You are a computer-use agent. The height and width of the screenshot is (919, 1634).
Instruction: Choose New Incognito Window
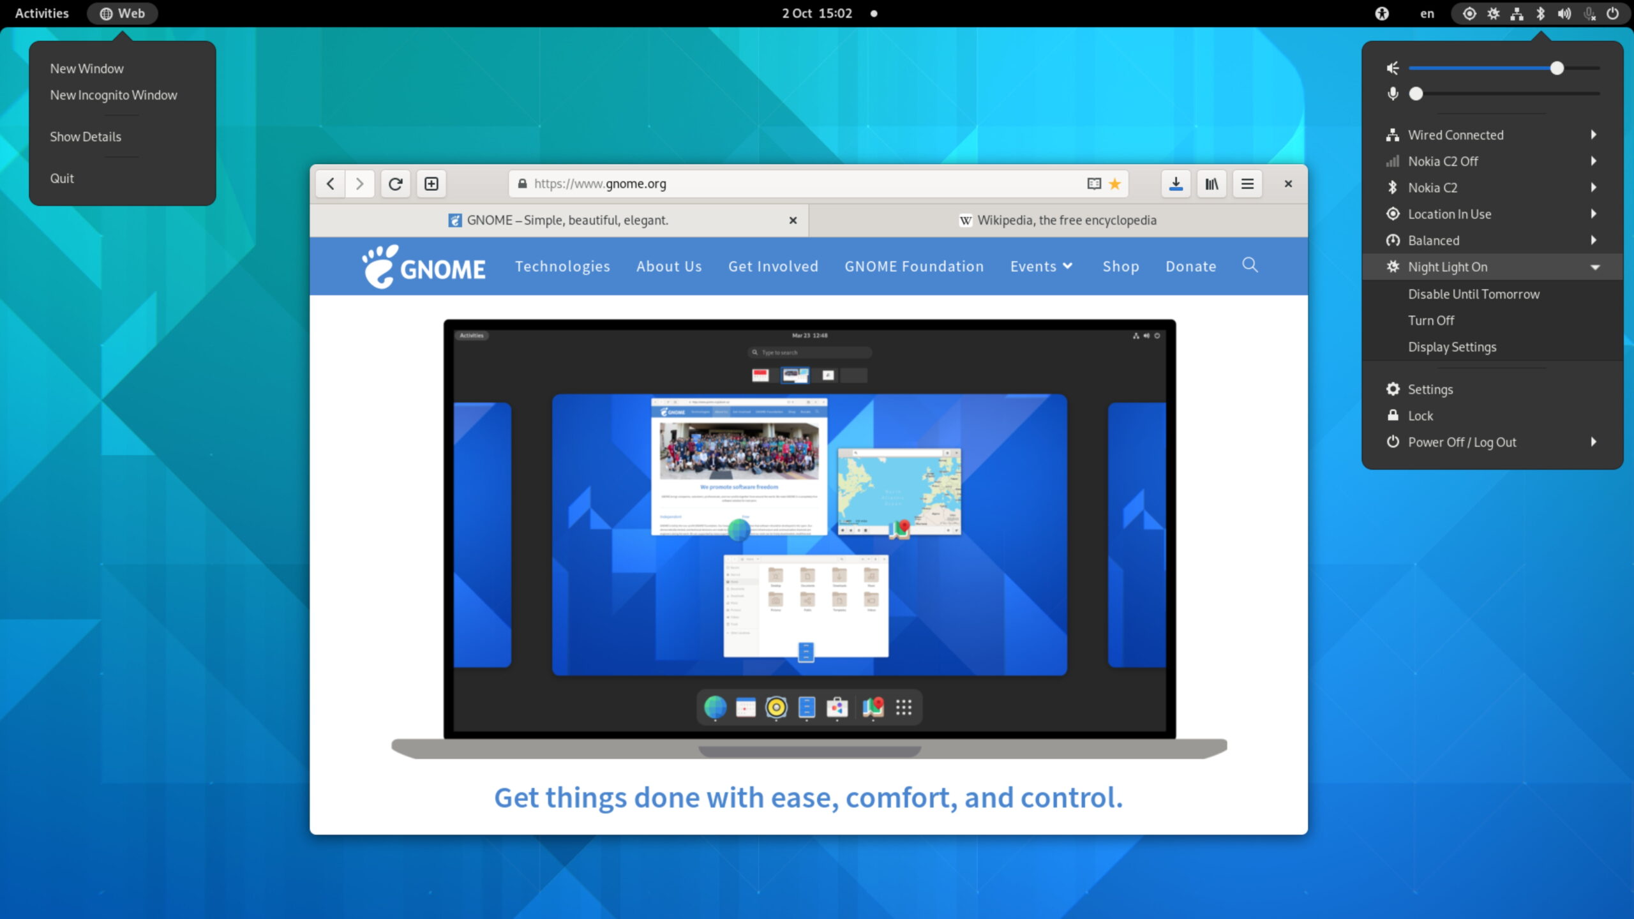[x=123, y=95]
